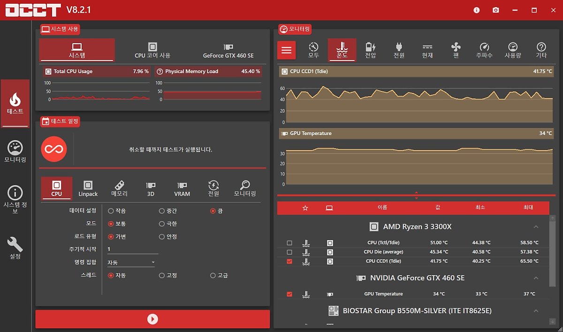Click the red graph/table splitter arrows
Viewport: 563px width, 332px height.
click(x=416, y=196)
